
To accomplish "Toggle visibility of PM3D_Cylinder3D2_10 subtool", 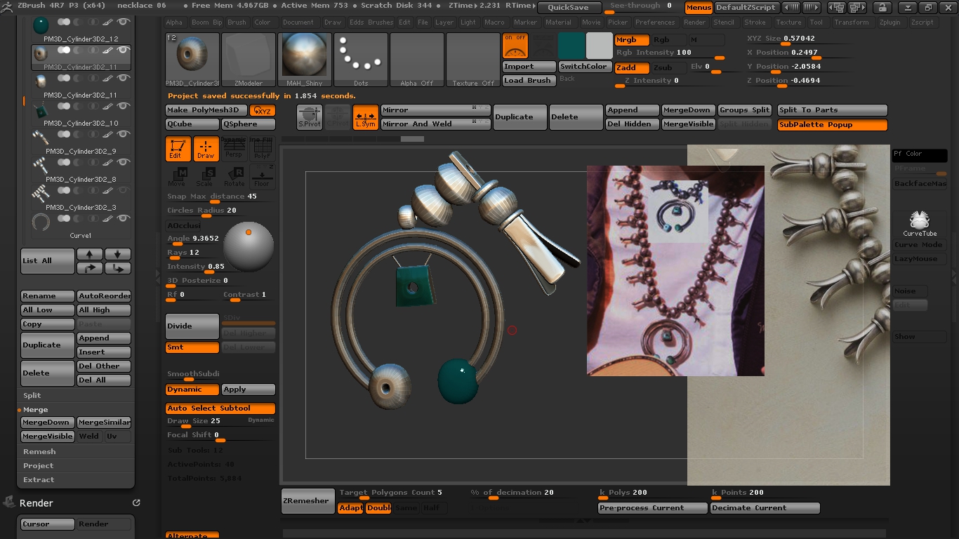I will pos(123,106).
